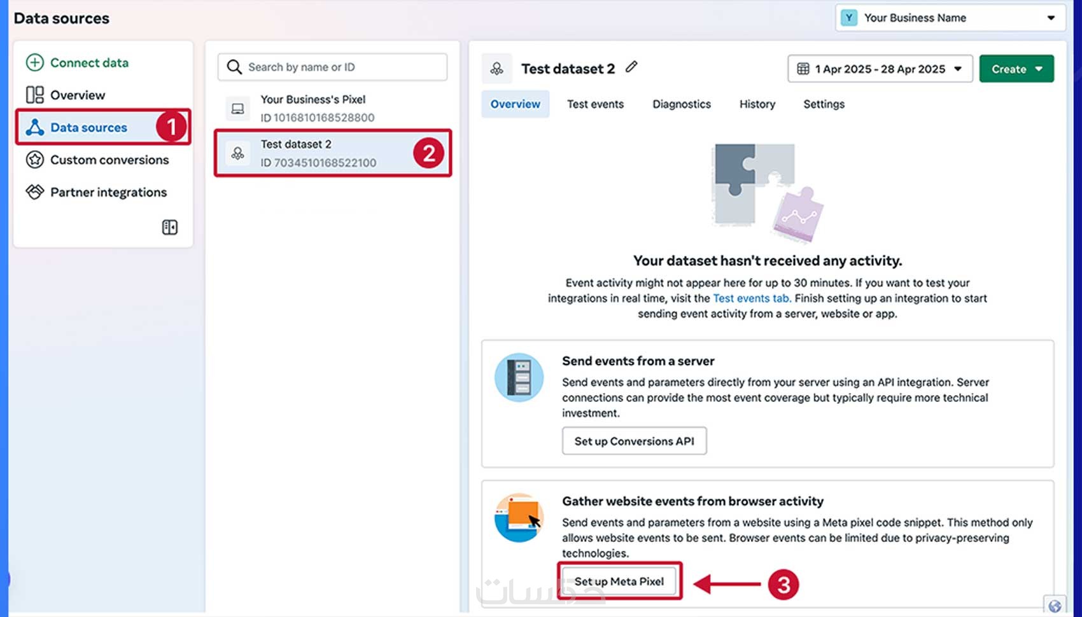This screenshot has height=617, width=1082.
Task: Select Connect data in sidebar
Action: 89,62
